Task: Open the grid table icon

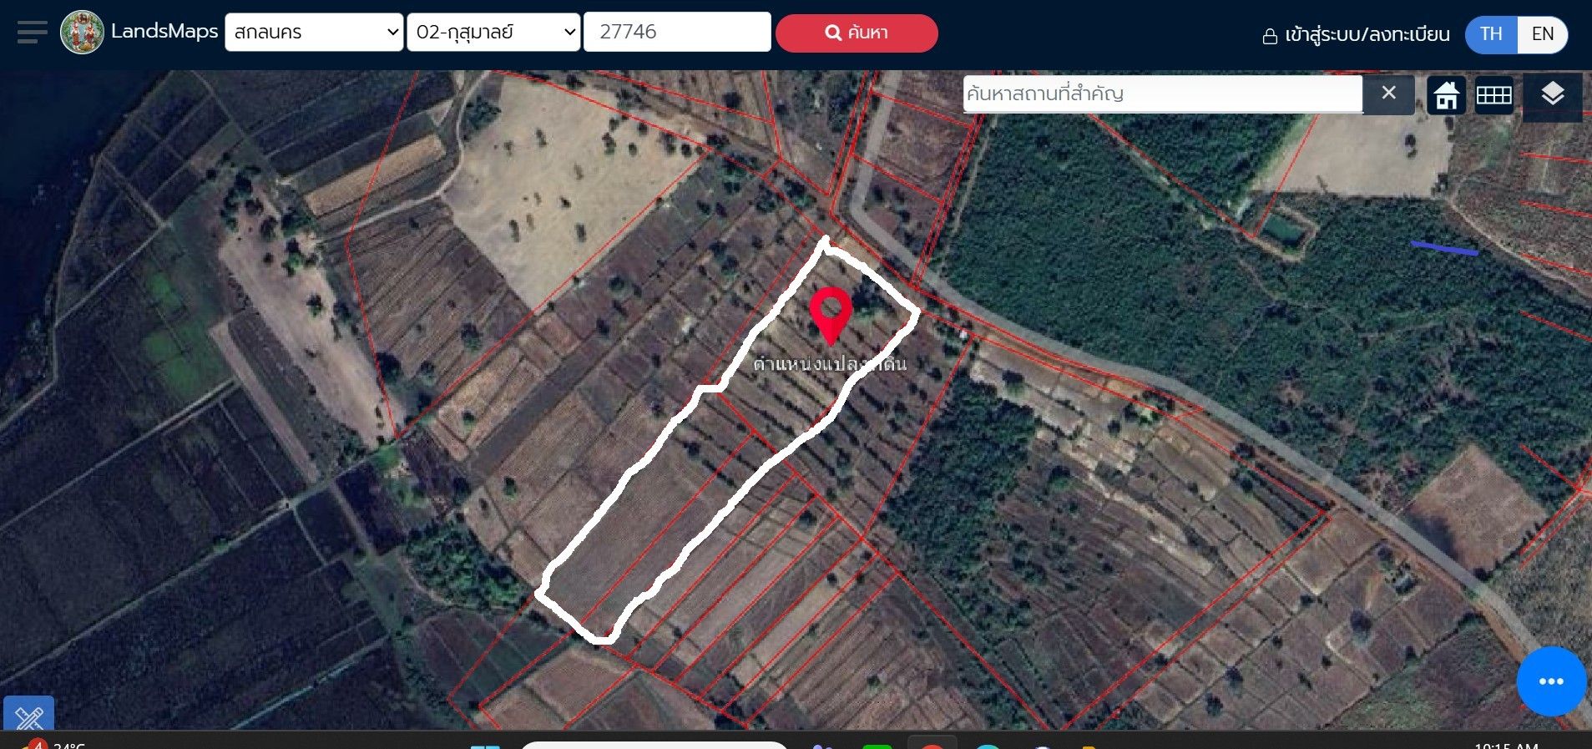Action: (1493, 95)
